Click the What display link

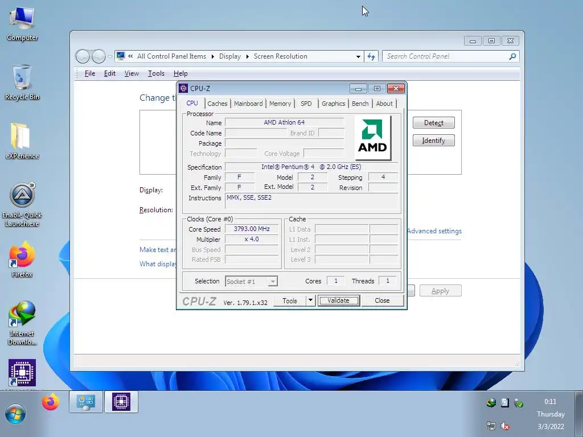pos(158,264)
